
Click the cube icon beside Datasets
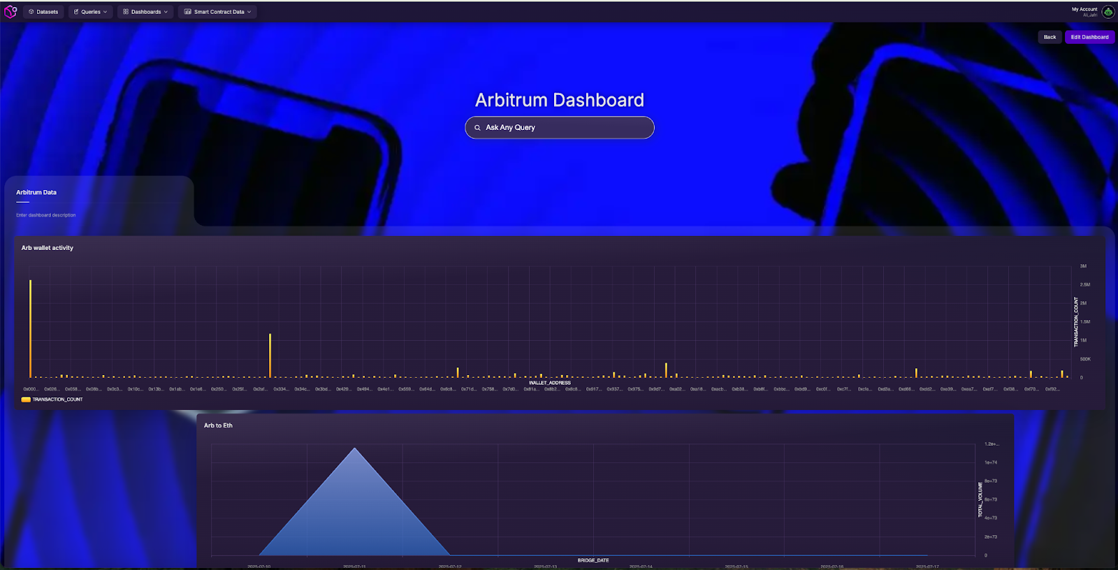pos(31,12)
